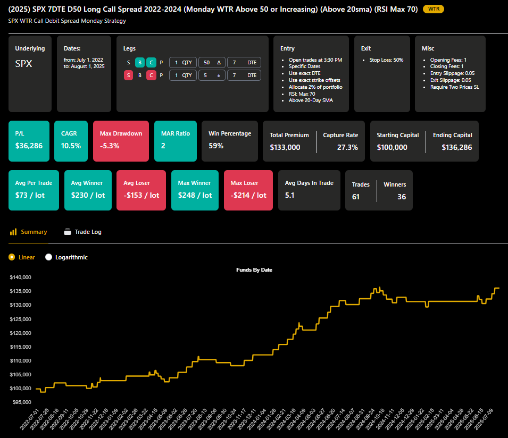Click the P option on first leg
The height and width of the screenshot is (438, 508).
coord(161,63)
